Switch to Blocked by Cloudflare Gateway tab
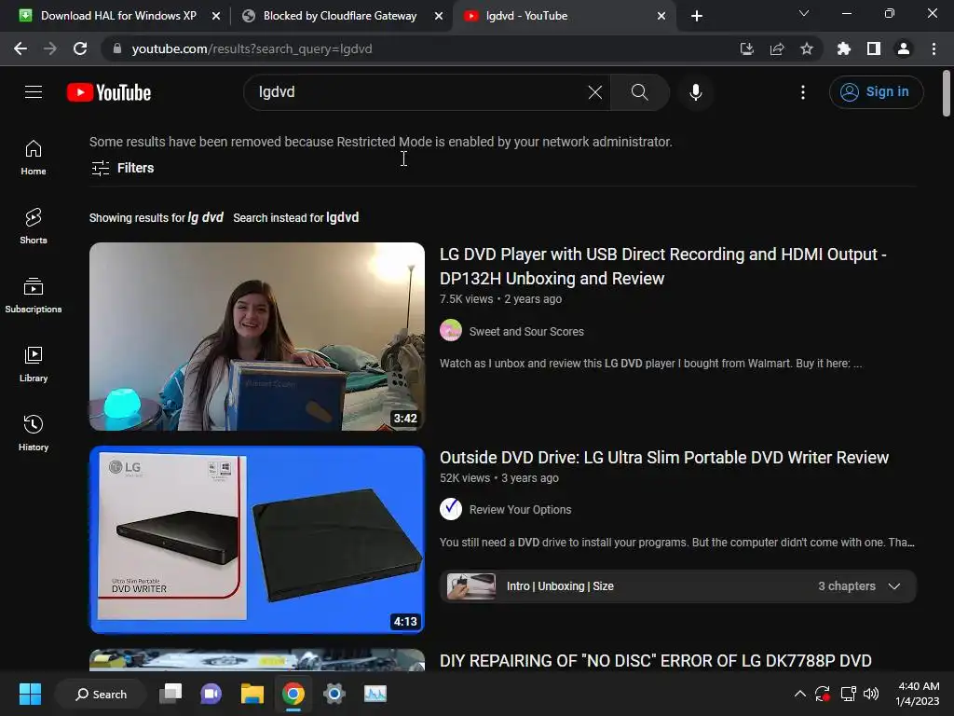Screen dimensions: 954x716 point(340,16)
